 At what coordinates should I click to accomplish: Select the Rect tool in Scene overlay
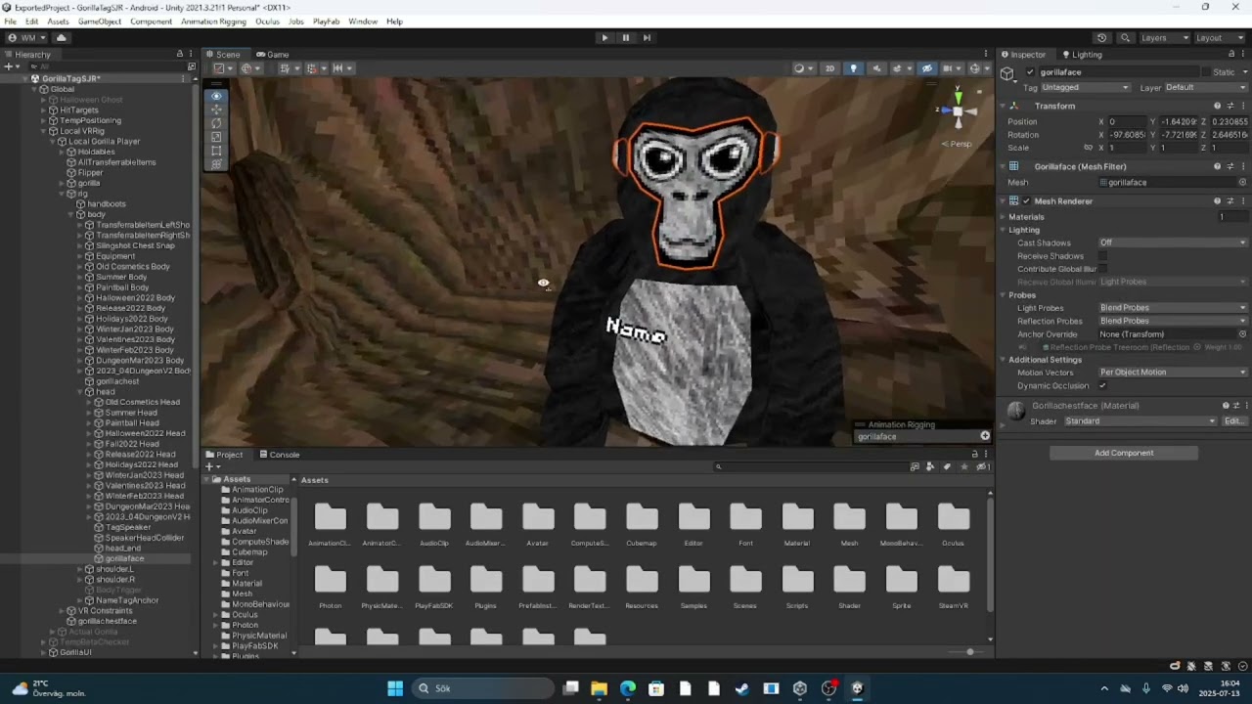(x=216, y=151)
